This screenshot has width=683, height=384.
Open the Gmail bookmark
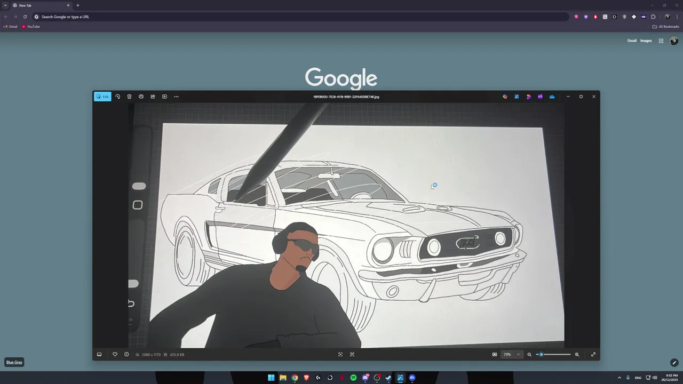pos(11,27)
